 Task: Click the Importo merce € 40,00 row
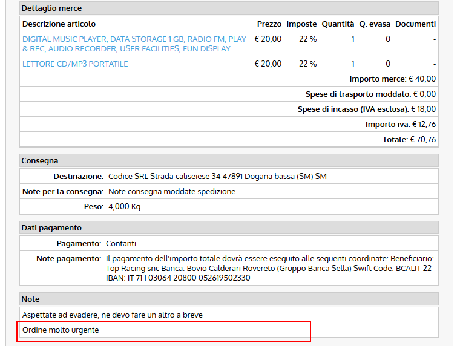tap(229, 79)
